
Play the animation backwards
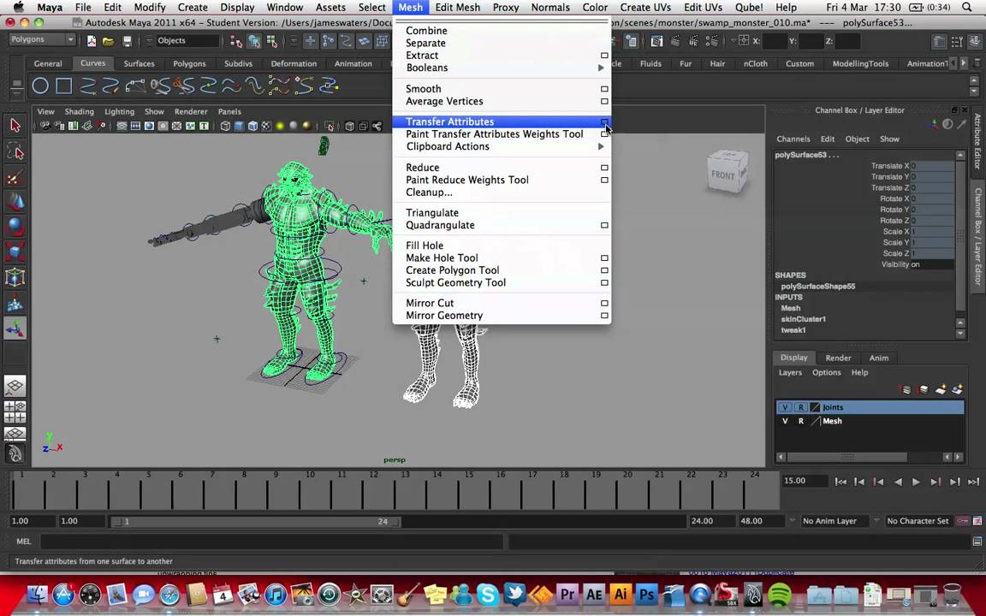[898, 483]
